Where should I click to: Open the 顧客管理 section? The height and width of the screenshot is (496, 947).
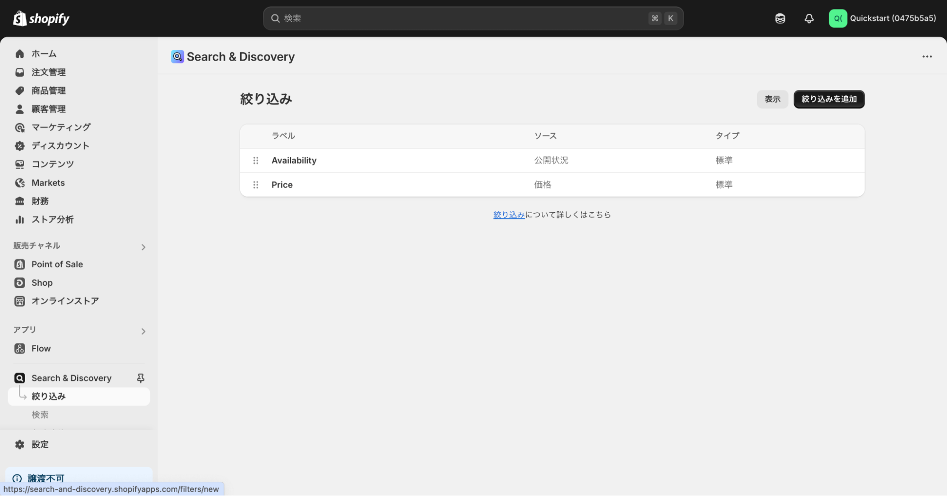tap(48, 109)
